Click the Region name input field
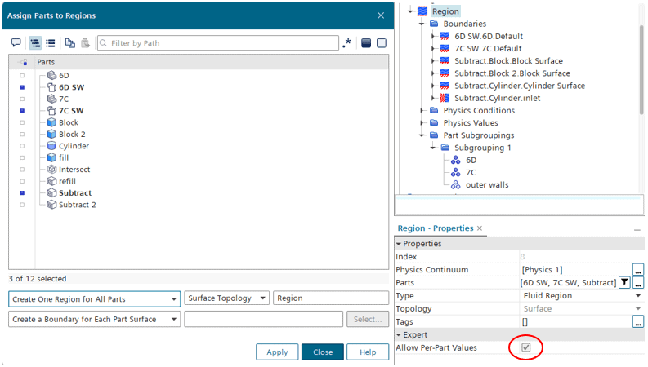This screenshot has height=367, width=648. [331, 298]
